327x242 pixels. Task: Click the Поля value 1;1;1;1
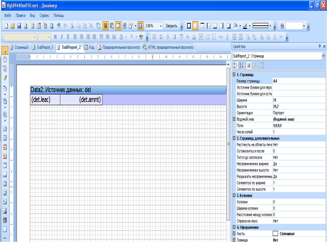tap(299, 126)
